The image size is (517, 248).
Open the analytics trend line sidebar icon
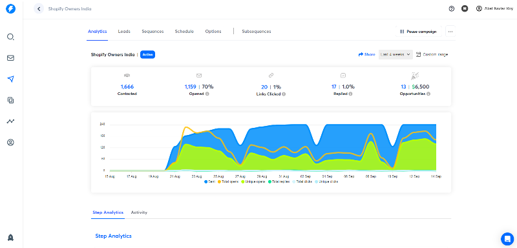[x=10, y=121]
